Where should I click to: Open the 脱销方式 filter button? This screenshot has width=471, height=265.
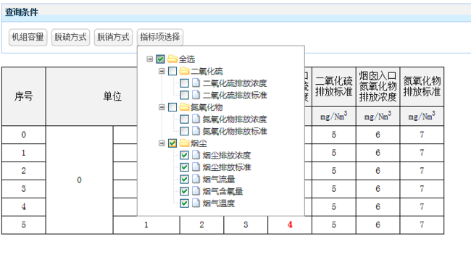click(x=113, y=37)
